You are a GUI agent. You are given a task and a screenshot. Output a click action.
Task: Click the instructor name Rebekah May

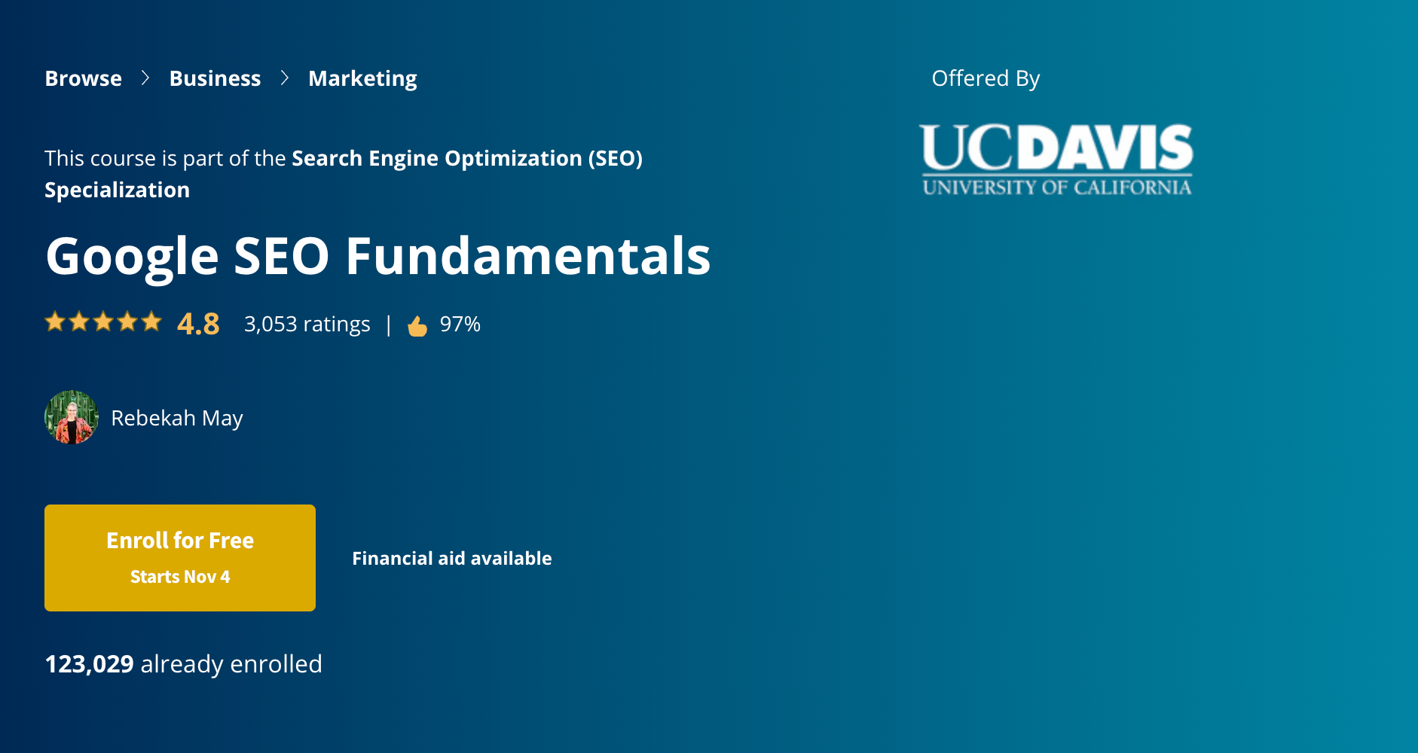coord(177,418)
